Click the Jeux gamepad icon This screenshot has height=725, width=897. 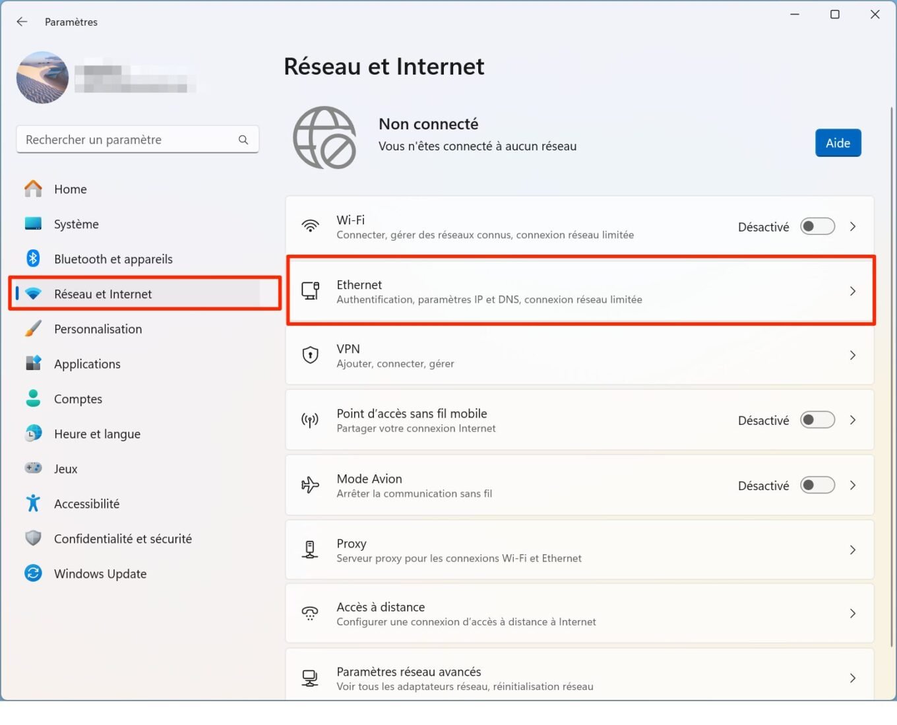tap(33, 468)
